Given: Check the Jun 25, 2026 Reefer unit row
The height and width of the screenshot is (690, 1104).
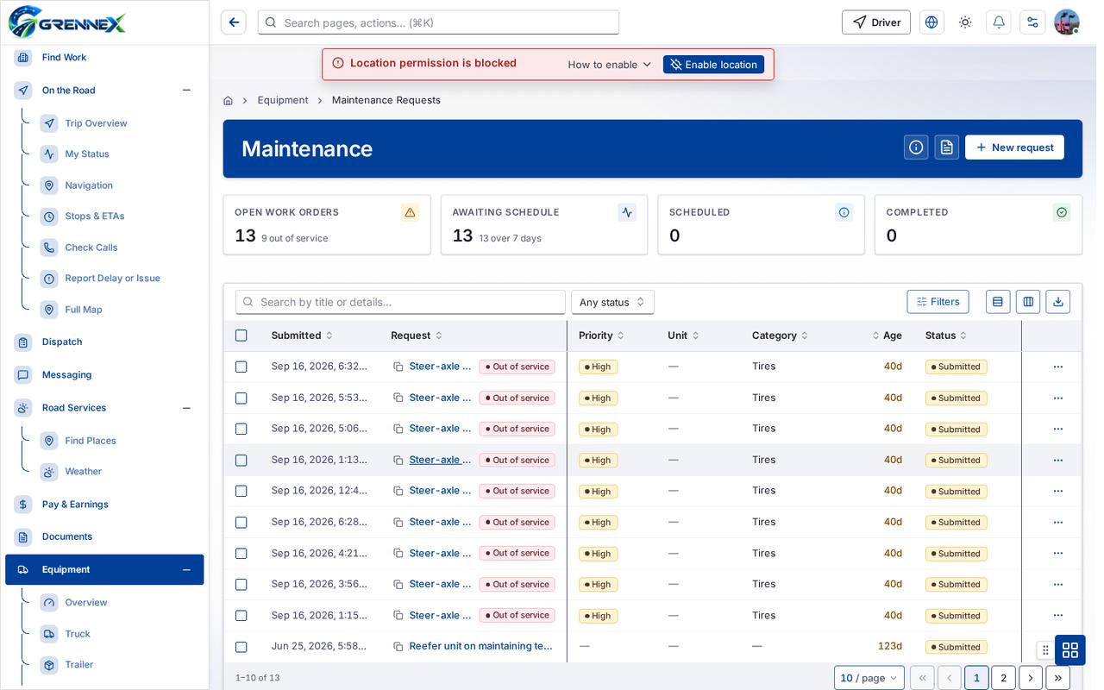Looking at the screenshot, I should 241,647.
